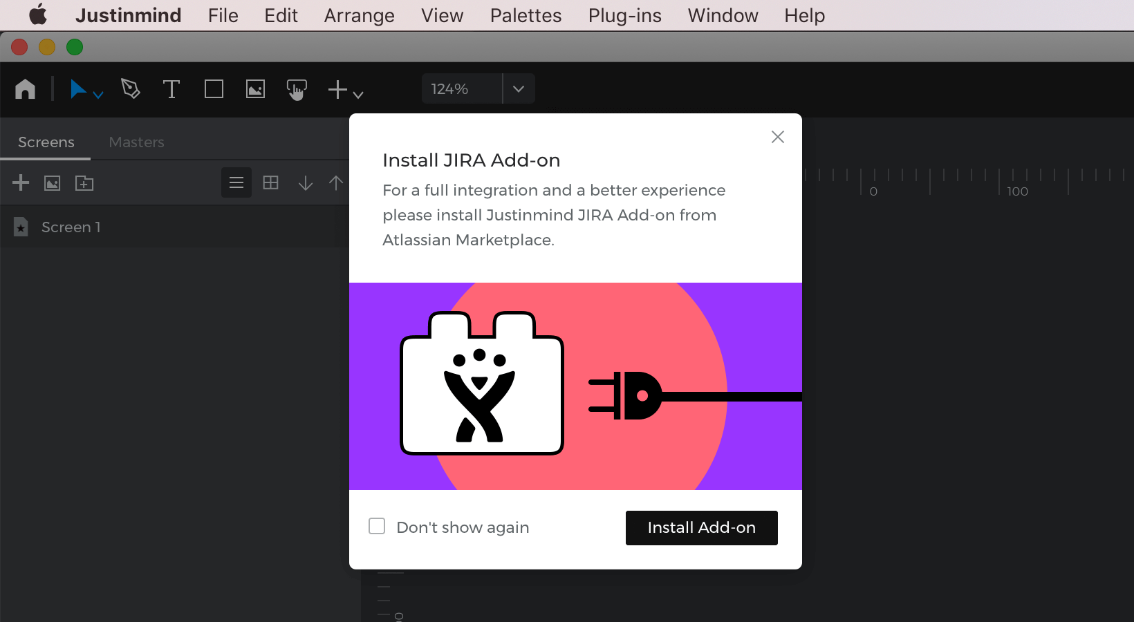This screenshot has height=622, width=1134.
Task: Add a new screen with plus icon
Action: pyautogui.click(x=21, y=182)
